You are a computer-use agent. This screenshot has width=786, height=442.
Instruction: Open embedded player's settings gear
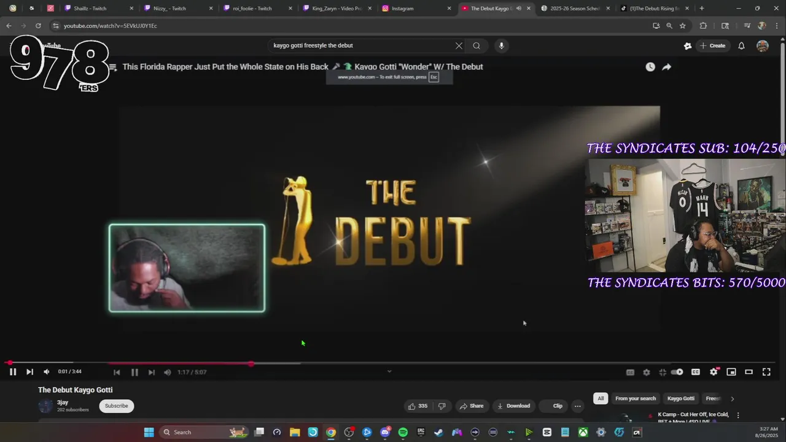coord(646,372)
